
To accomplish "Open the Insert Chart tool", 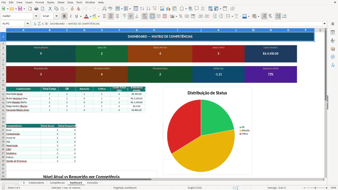I will (168, 8).
